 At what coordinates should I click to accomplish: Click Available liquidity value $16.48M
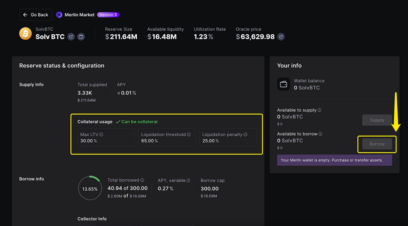[162, 37]
